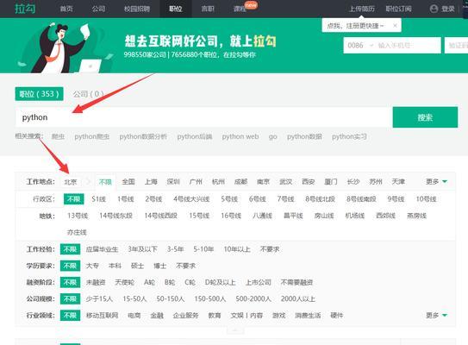Select 深圳 in work location row
The width and height of the screenshot is (468, 345).
(x=173, y=182)
